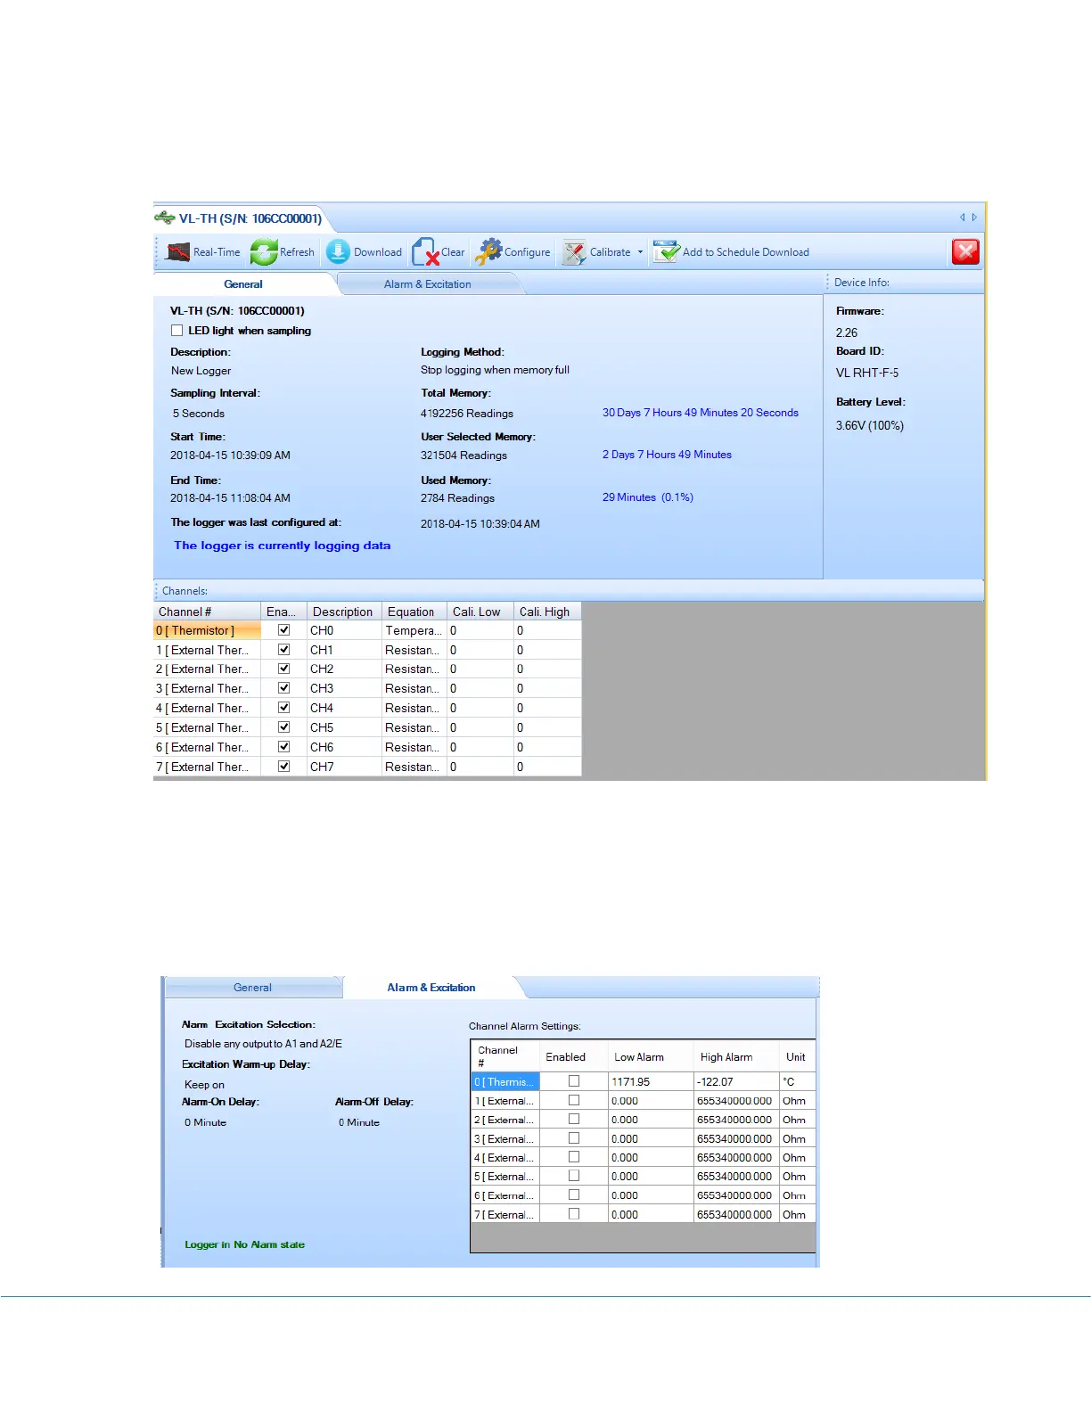
Task: Click Add to Schedule Download label
Action: point(746,252)
